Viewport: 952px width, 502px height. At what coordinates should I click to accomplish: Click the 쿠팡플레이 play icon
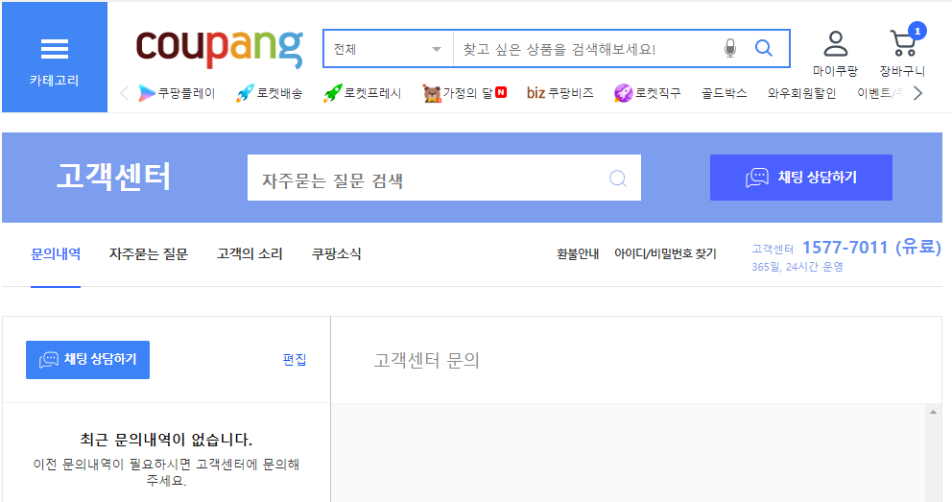pyautogui.click(x=146, y=93)
